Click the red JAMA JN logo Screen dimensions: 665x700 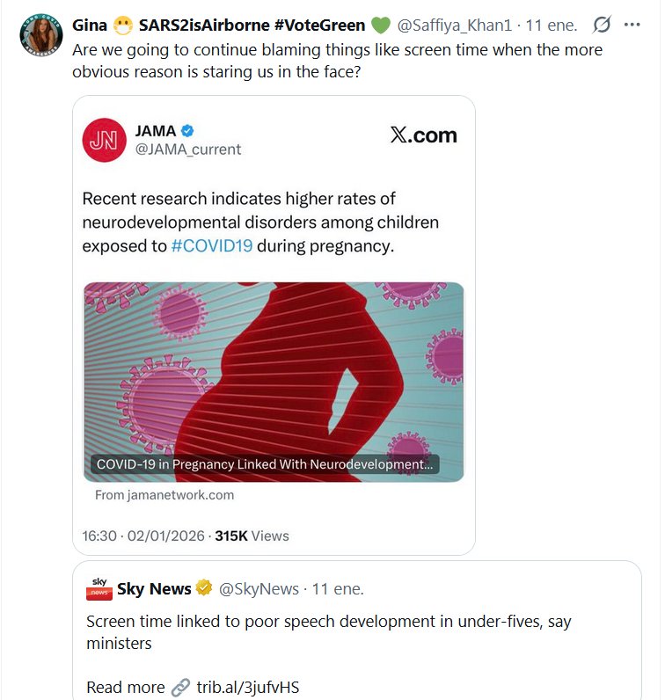(104, 140)
